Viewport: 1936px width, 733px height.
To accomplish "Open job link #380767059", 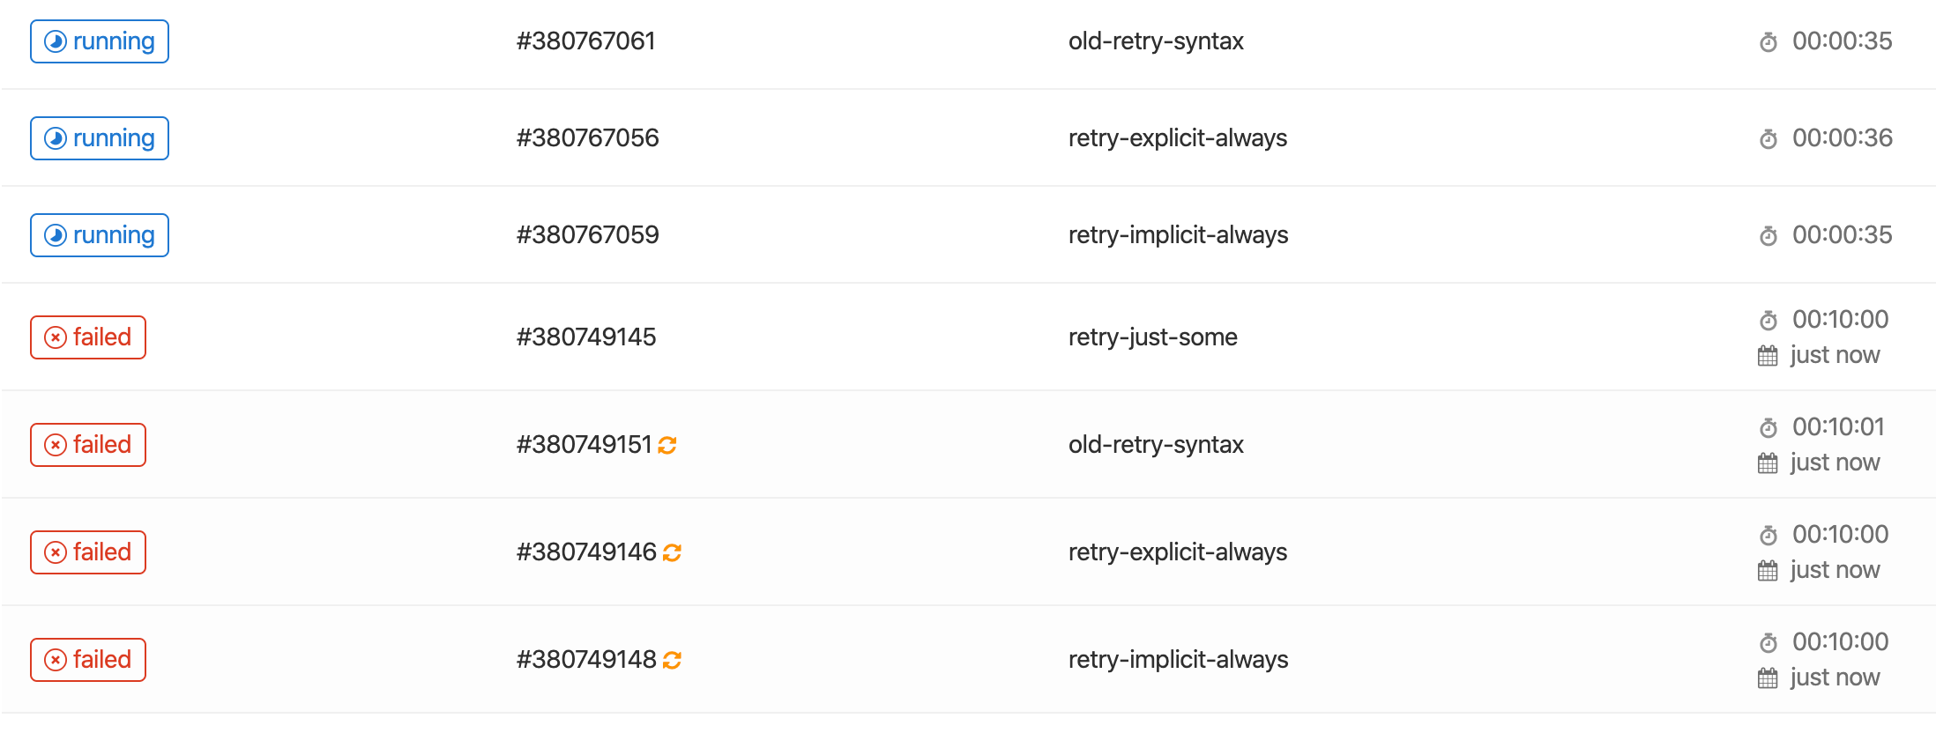I will click(587, 235).
